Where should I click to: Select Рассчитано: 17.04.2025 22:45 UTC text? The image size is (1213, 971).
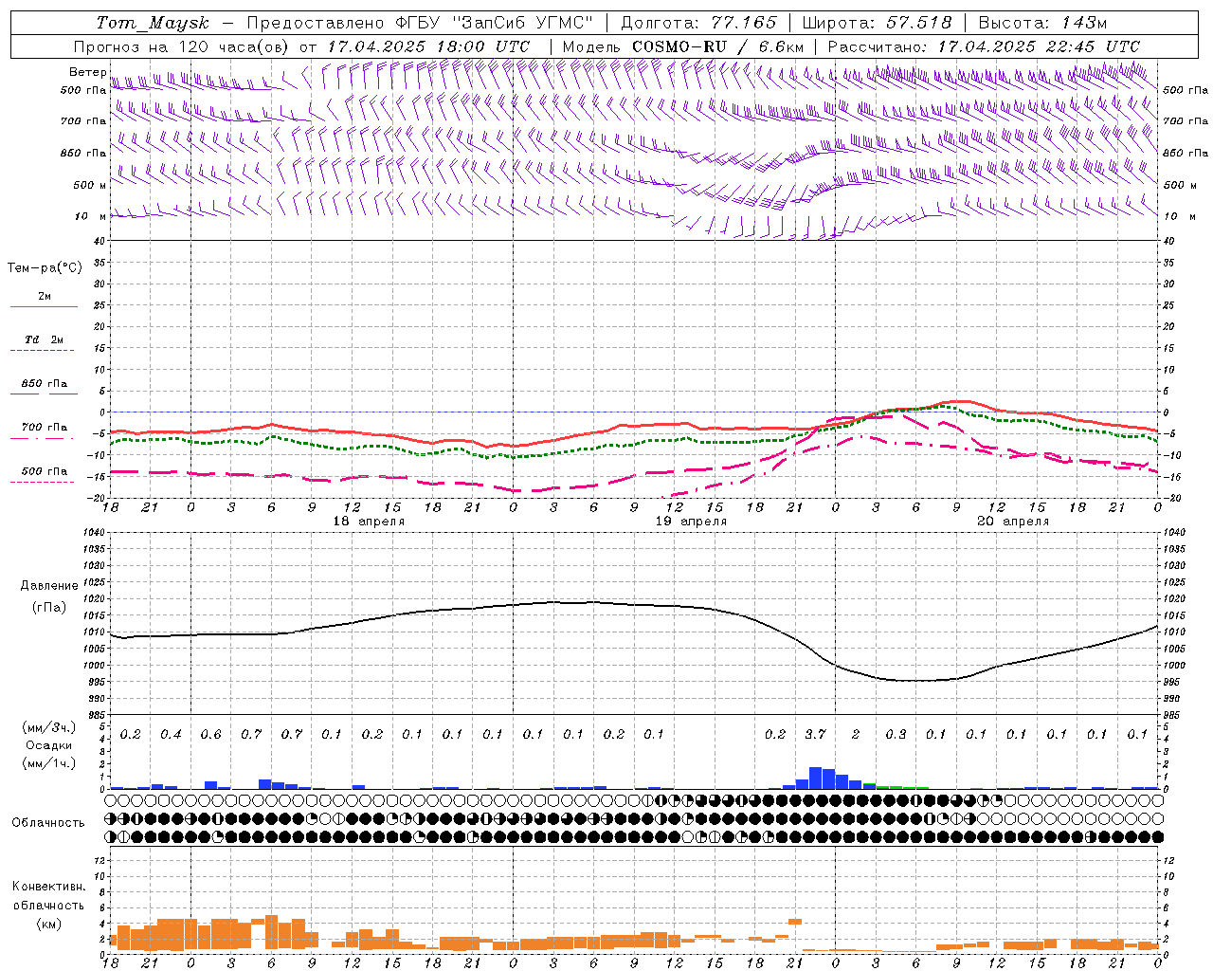pyautogui.click(x=984, y=46)
